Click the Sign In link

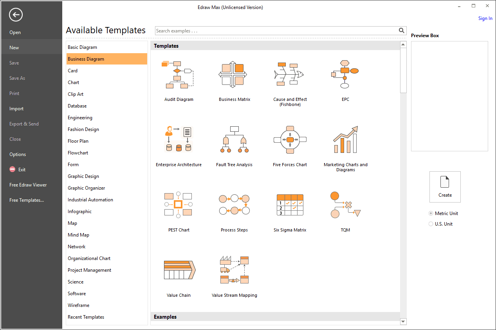point(485,18)
